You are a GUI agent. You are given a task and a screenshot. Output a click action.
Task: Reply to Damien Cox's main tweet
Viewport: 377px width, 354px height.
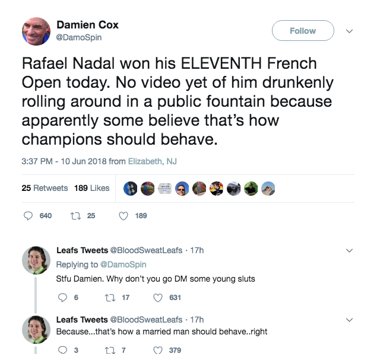(x=28, y=216)
